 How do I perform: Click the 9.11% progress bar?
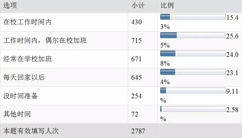click(193, 91)
